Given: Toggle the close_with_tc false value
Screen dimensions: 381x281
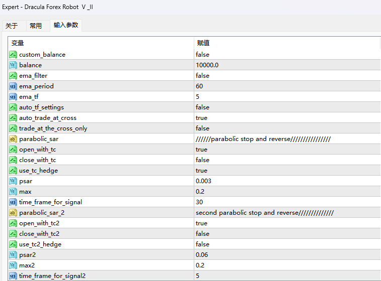Looking at the screenshot, I should (x=203, y=160).
